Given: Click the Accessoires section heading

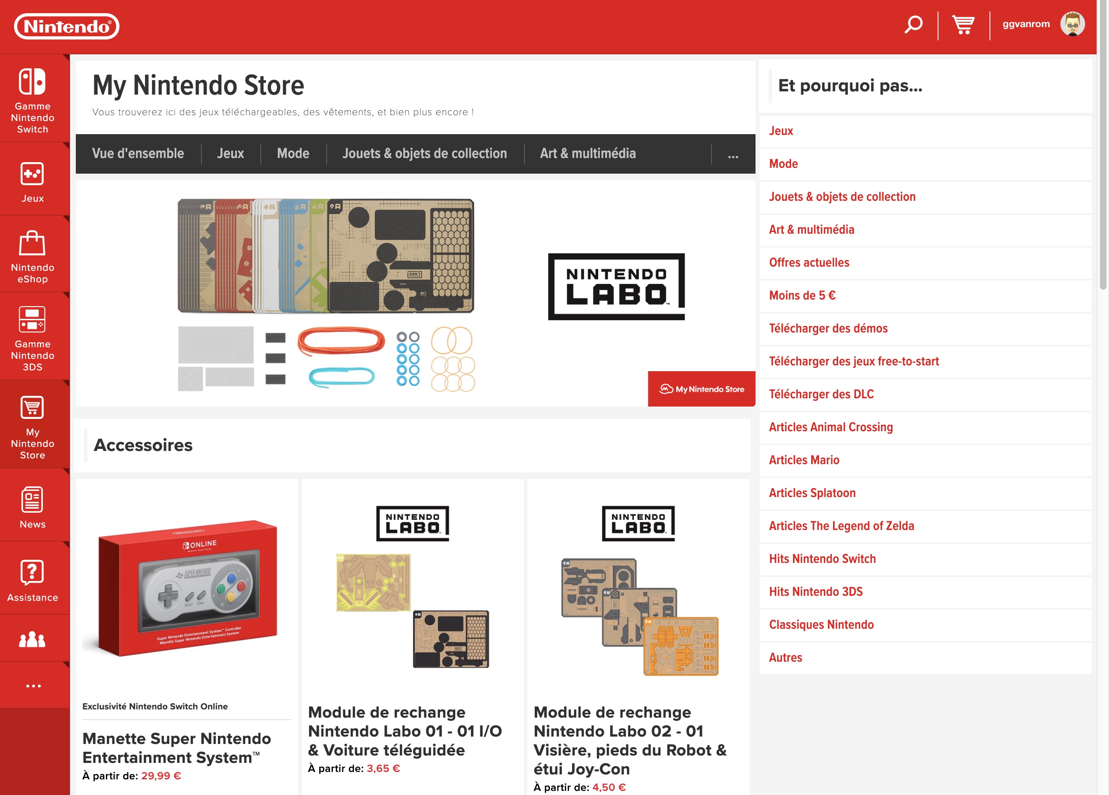Looking at the screenshot, I should 143,445.
